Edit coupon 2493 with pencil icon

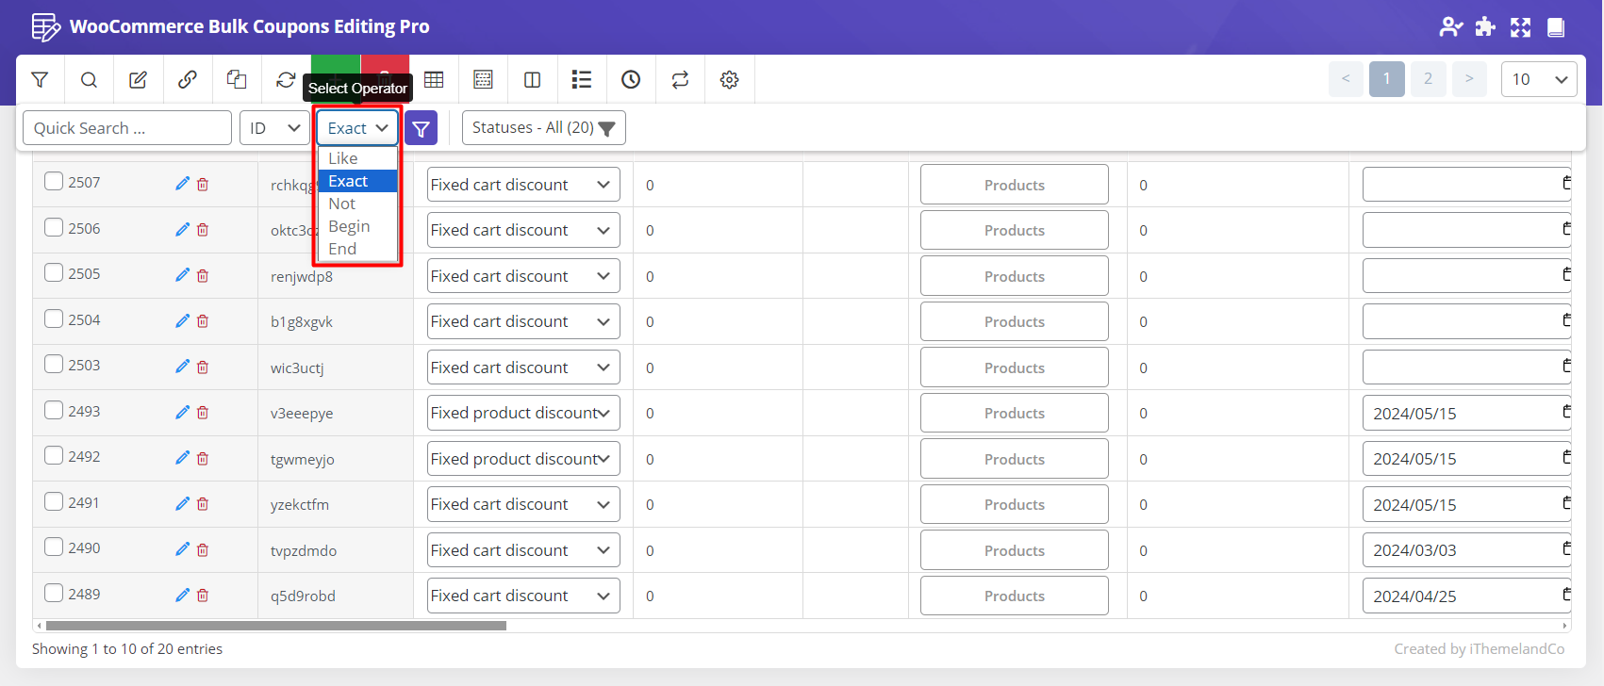pyautogui.click(x=182, y=413)
